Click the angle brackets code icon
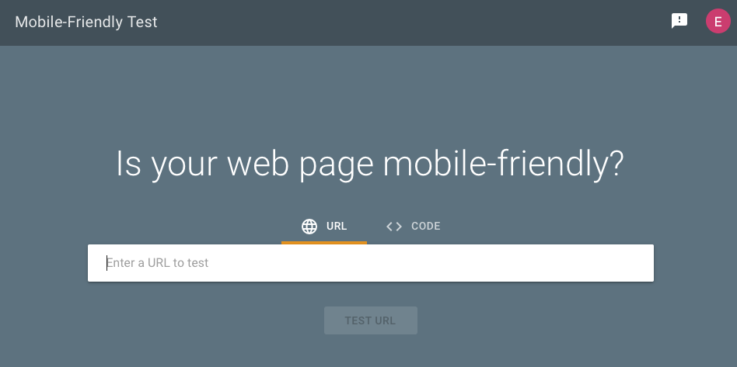This screenshot has height=367, width=737. pos(394,227)
